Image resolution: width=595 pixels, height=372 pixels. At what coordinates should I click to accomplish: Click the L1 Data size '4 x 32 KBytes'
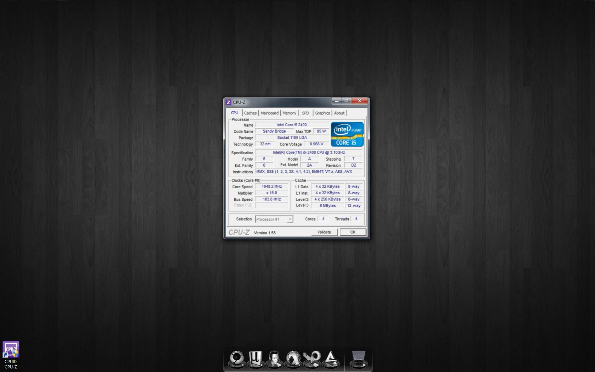(x=327, y=187)
